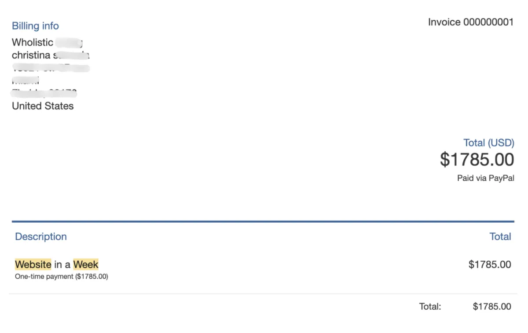Click the blue horizontal divider line
528x333 pixels.
[x=263, y=221]
